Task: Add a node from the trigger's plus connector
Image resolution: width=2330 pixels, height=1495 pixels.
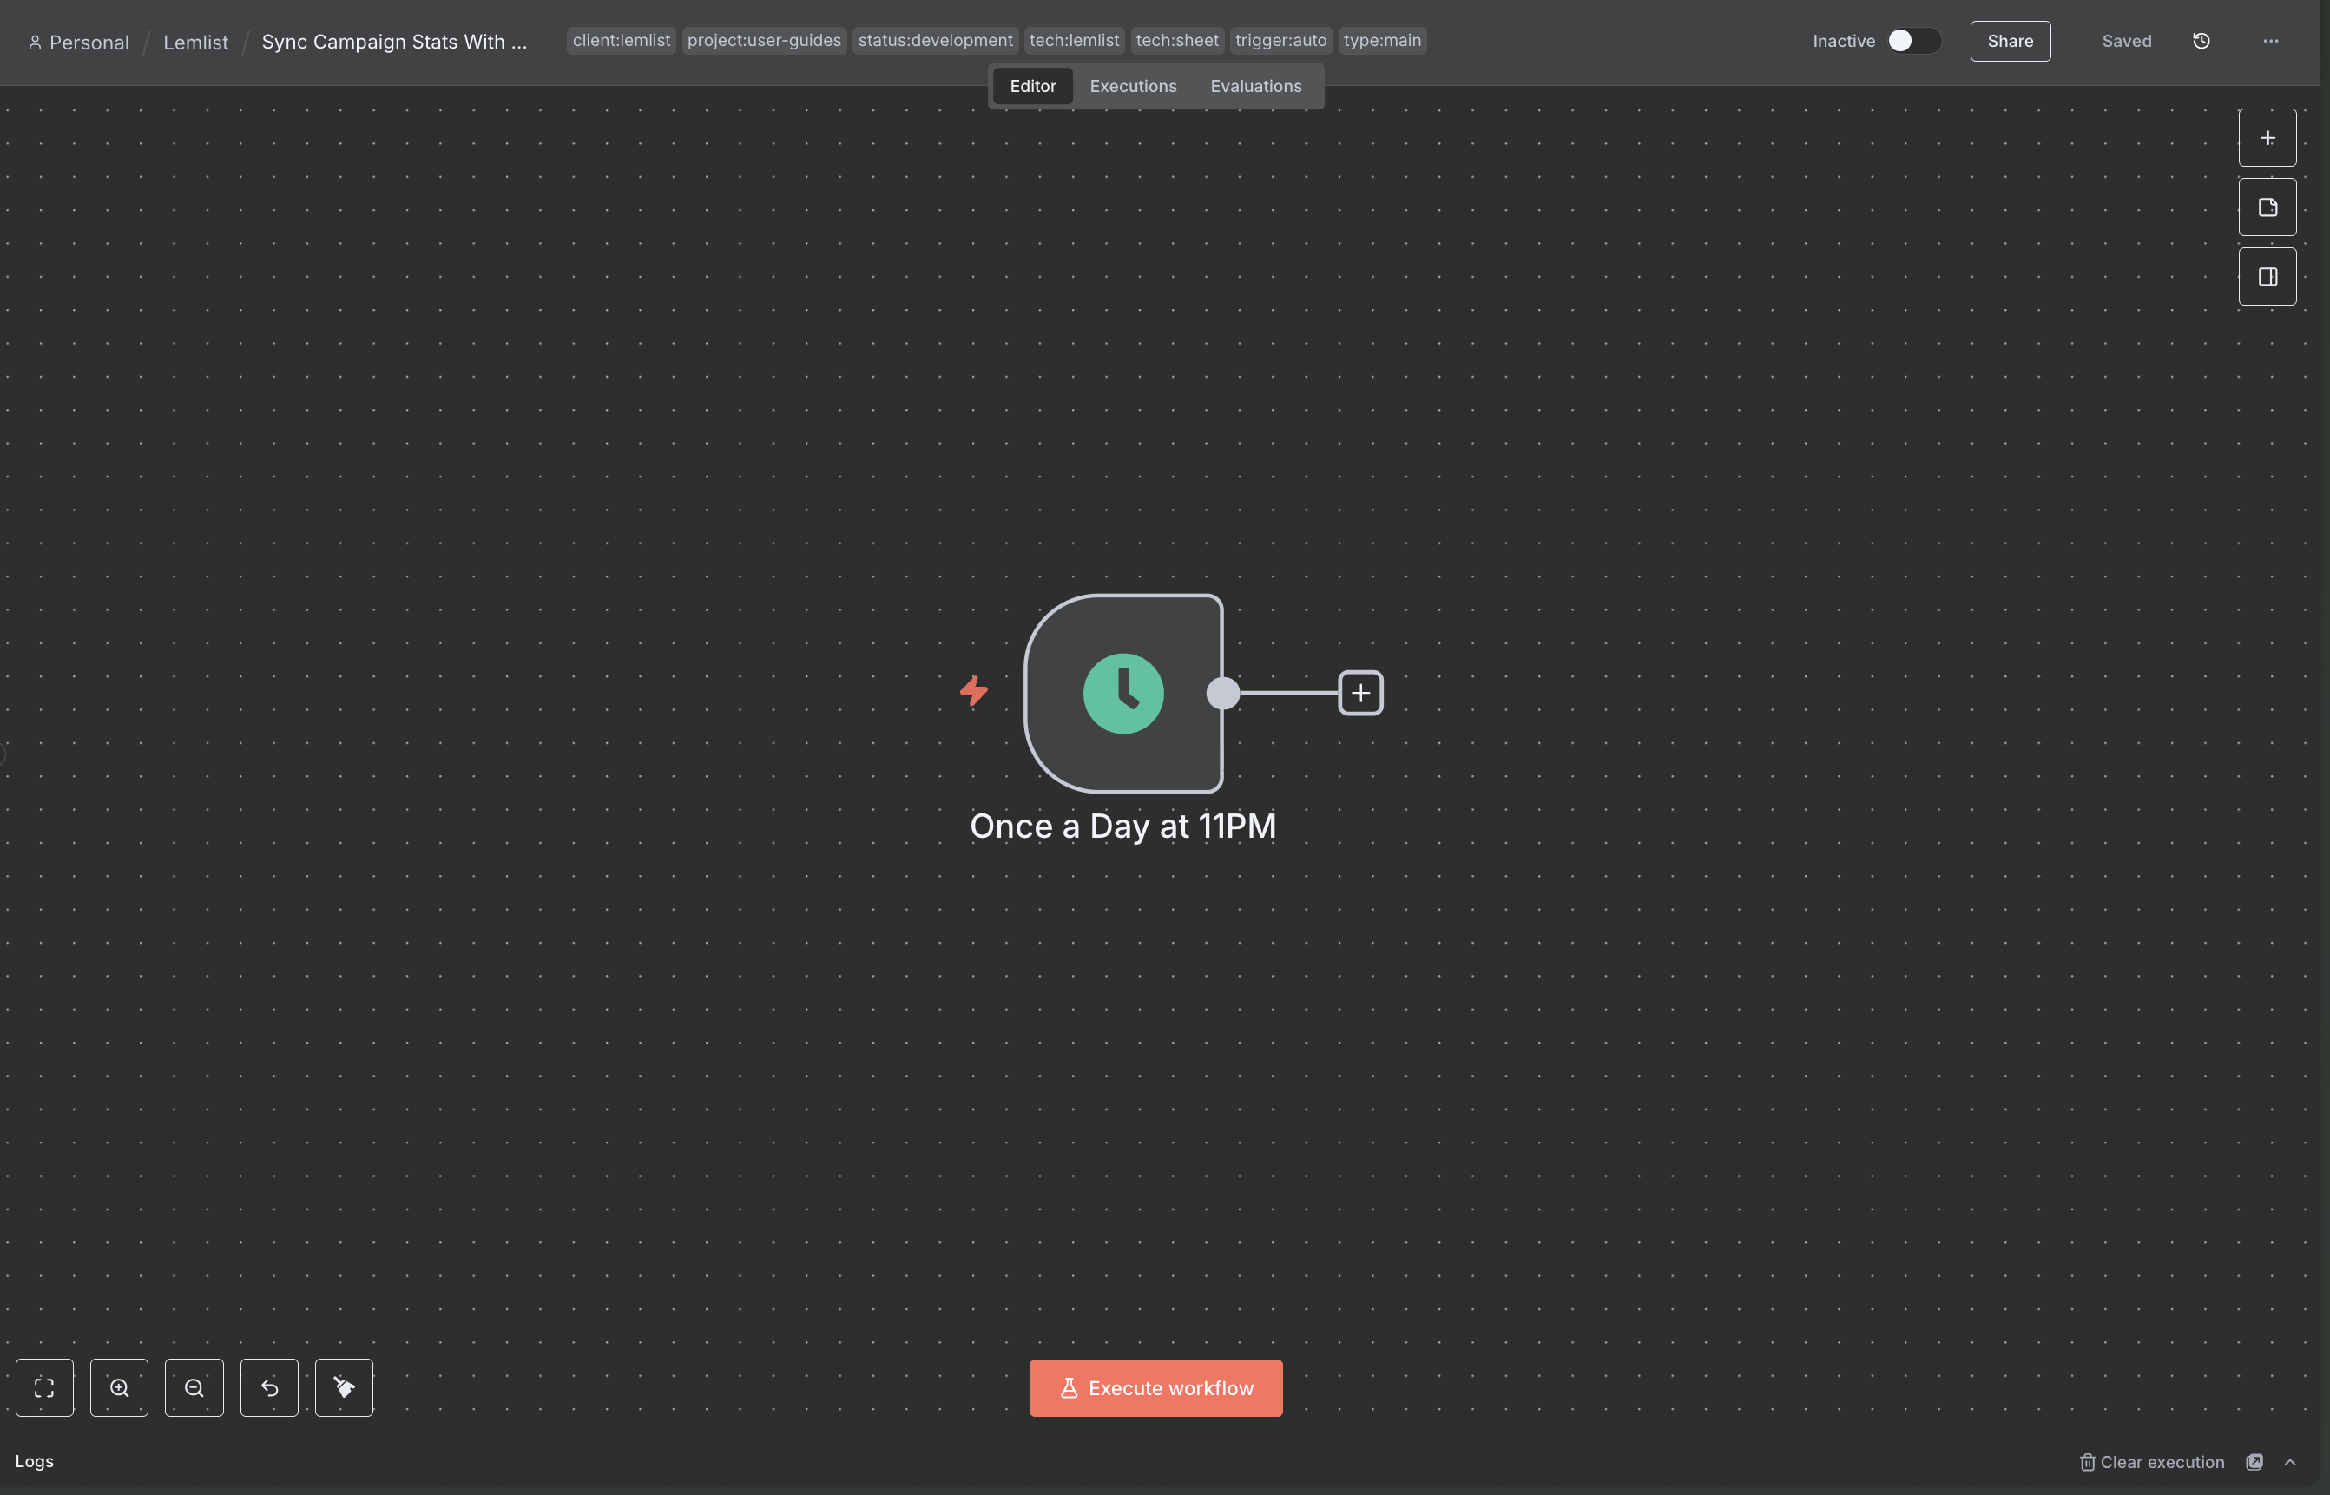Action: point(1360,692)
